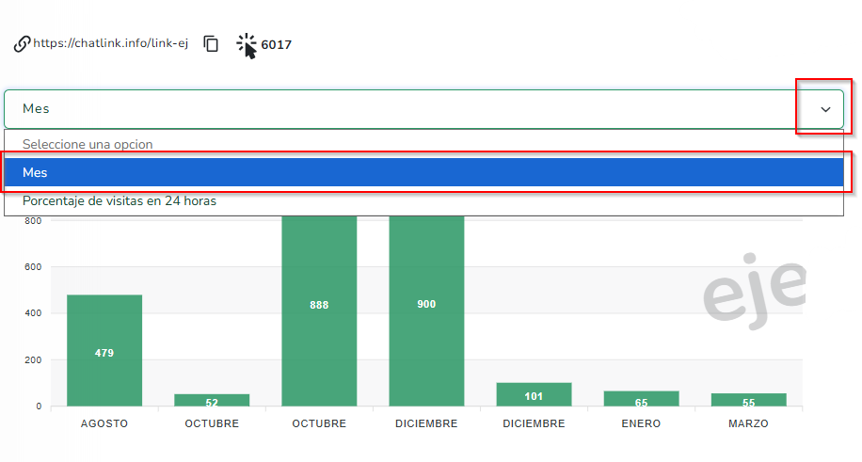The width and height of the screenshot is (862, 462).
Task: Click the chain link icon
Action: [22, 44]
